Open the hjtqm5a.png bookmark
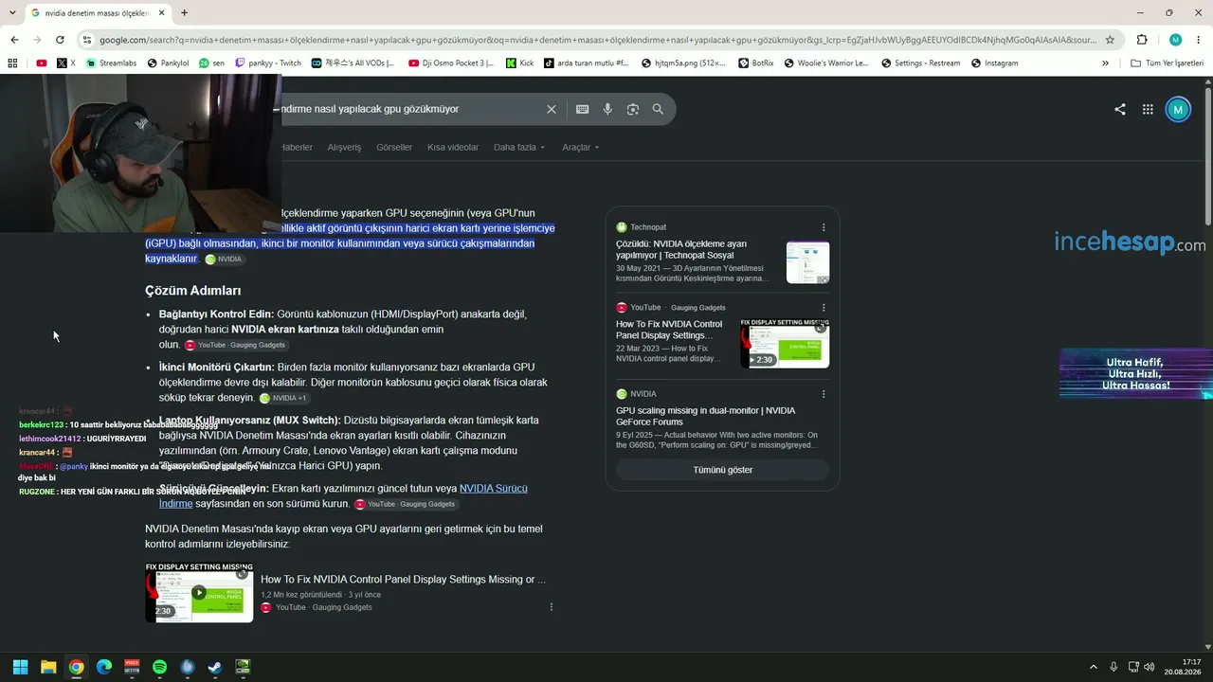 coord(683,63)
